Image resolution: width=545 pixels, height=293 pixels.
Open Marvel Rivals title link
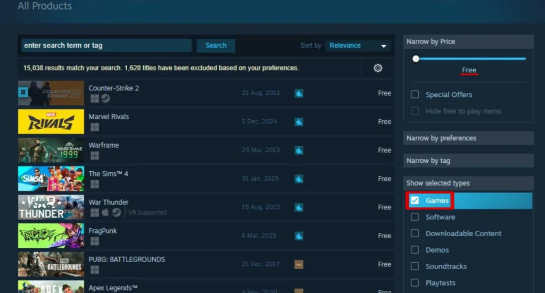coord(109,116)
